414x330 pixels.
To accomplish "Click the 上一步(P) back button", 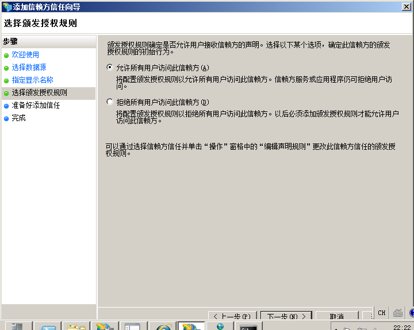I will pos(232,316).
